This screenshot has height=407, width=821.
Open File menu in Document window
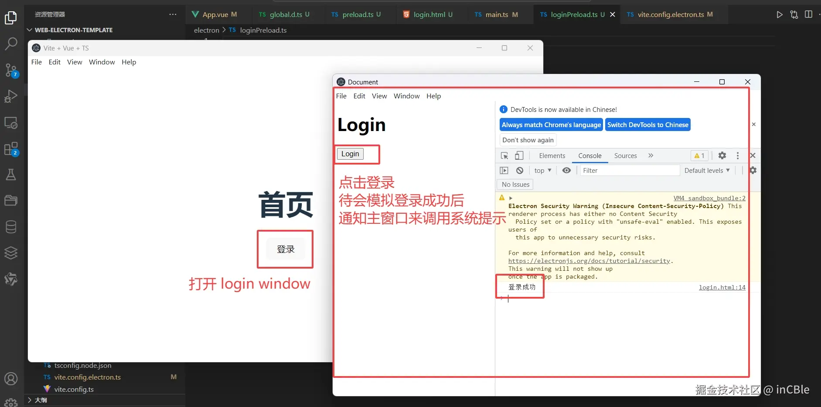[341, 96]
